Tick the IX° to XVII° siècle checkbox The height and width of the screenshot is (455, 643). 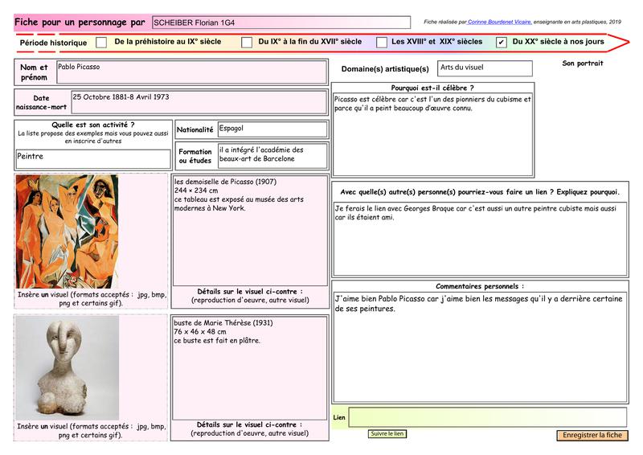click(x=247, y=42)
